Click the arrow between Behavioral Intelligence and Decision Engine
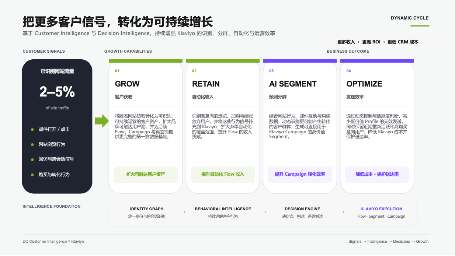The height and width of the screenshot is (256, 455). click(x=264, y=212)
